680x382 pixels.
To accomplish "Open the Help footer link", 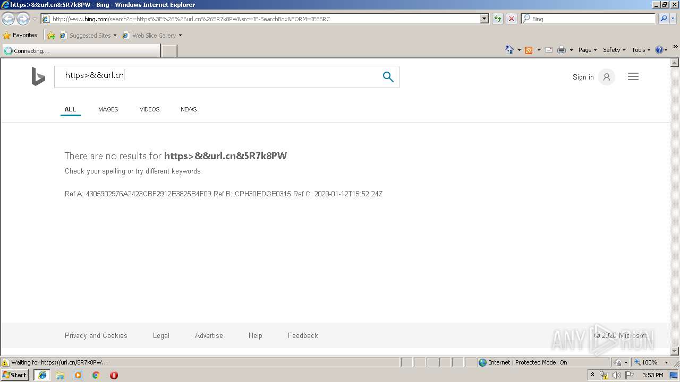I will point(256,335).
